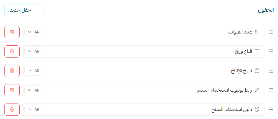Click drag handle of رابط يوتيوب row
The image size is (278, 119).
[x=271, y=90]
